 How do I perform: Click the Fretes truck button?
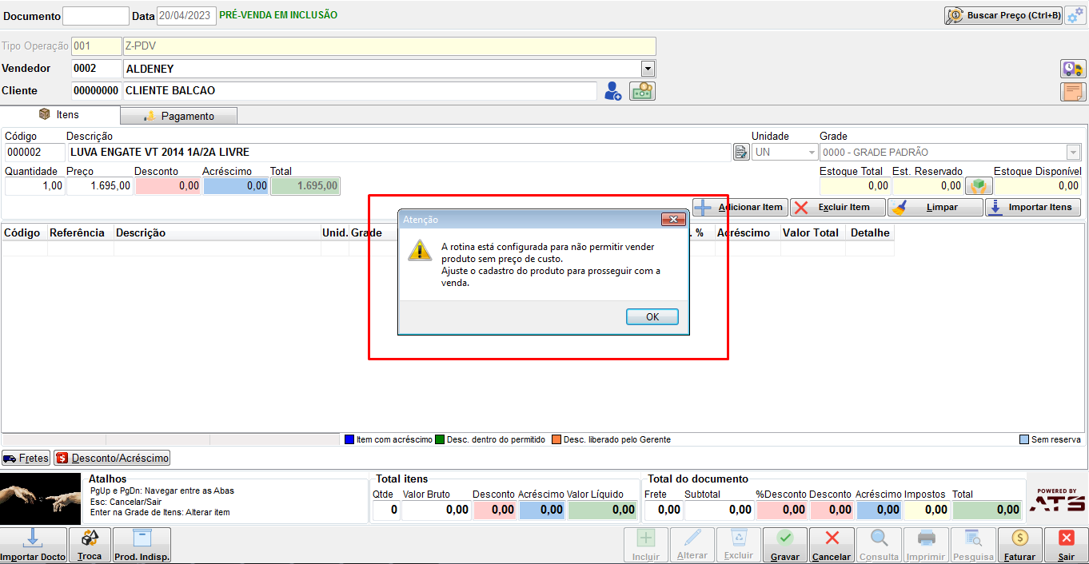[x=26, y=459]
